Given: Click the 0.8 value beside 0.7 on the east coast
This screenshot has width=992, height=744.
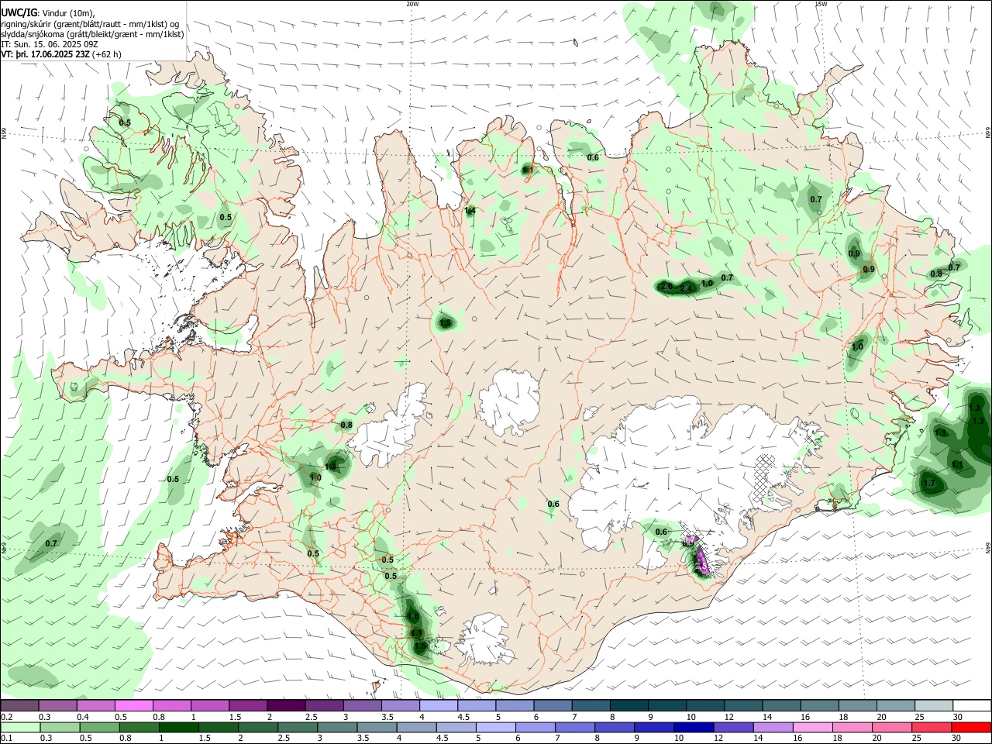Looking at the screenshot, I should [x=936, y=274].
